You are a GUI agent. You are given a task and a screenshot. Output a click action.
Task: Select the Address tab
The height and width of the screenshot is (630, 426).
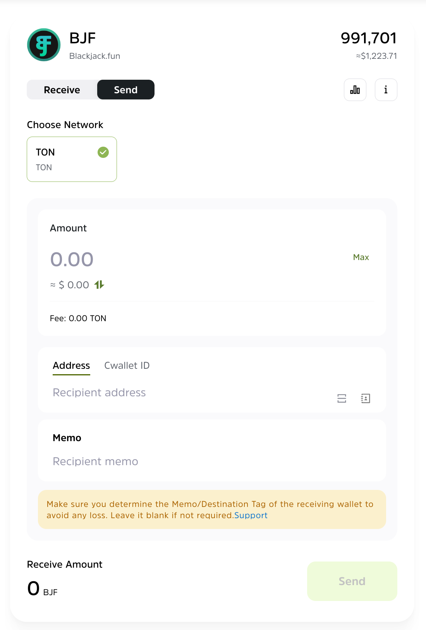pos(71,366)
